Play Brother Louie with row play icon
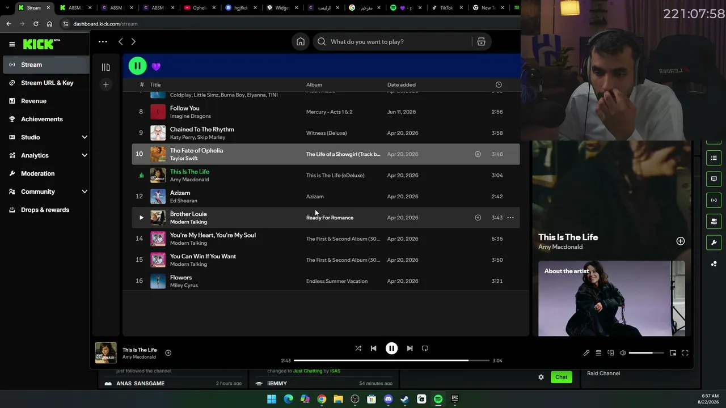 coord(141,218)
